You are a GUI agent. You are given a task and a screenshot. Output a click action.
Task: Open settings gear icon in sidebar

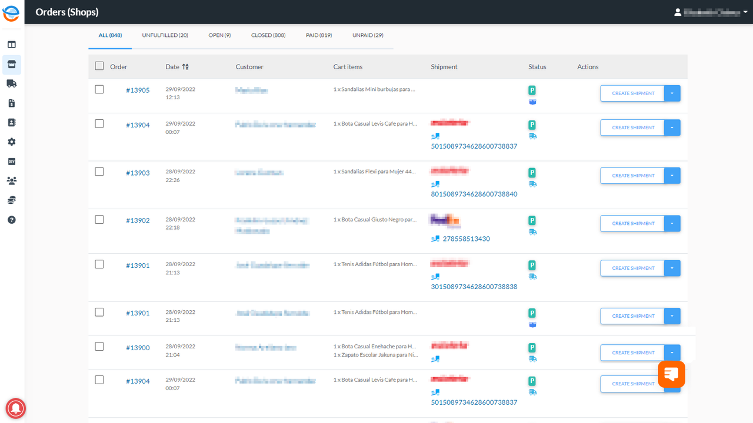[12, 142]
